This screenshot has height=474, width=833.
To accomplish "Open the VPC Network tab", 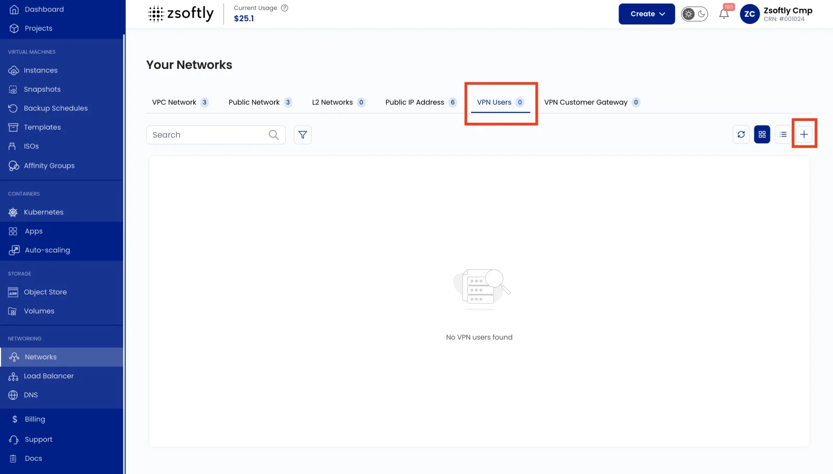I will pos(180,102).
